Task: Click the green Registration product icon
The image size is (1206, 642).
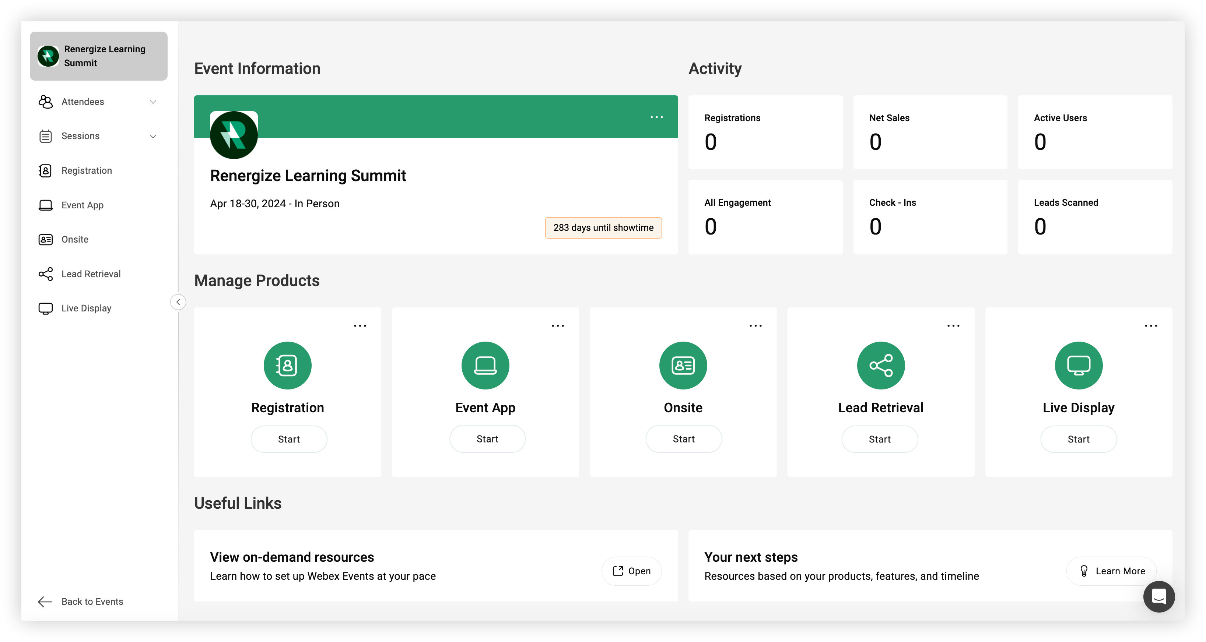Action: [x=287, y=366]
